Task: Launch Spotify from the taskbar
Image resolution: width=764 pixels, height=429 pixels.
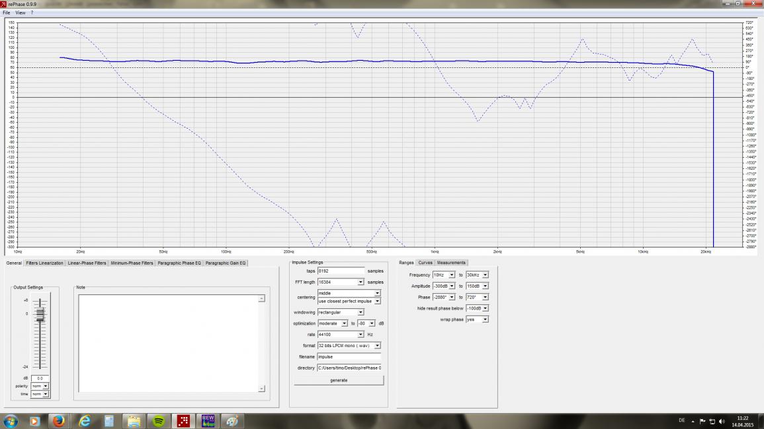Action: [x=159, y=421]
